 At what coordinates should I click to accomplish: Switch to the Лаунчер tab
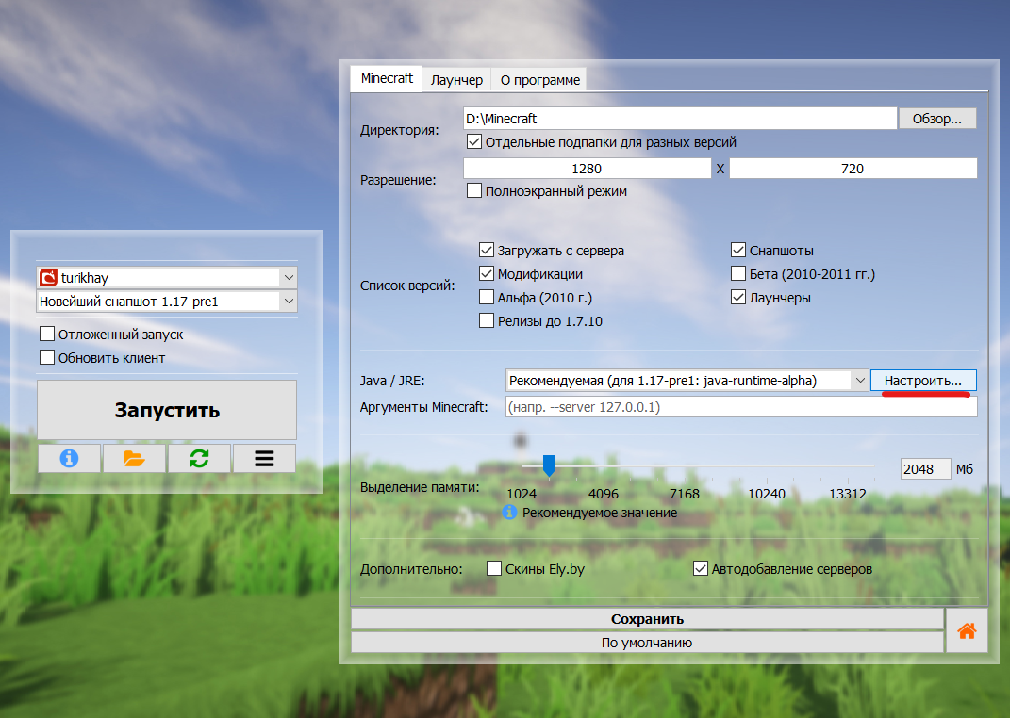456,80
